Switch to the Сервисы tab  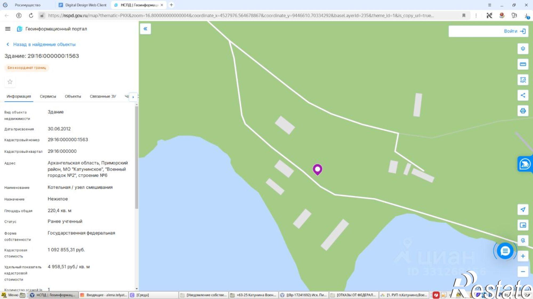tap(48, 96)
